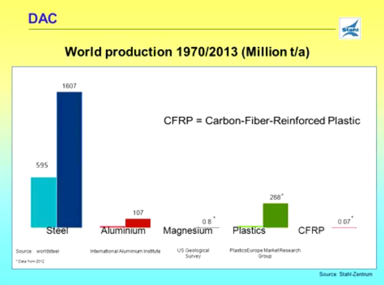Screen dimensions: 384x285
Task: Select the cyan Steel 1970 bar
Action: coord(43,201)
